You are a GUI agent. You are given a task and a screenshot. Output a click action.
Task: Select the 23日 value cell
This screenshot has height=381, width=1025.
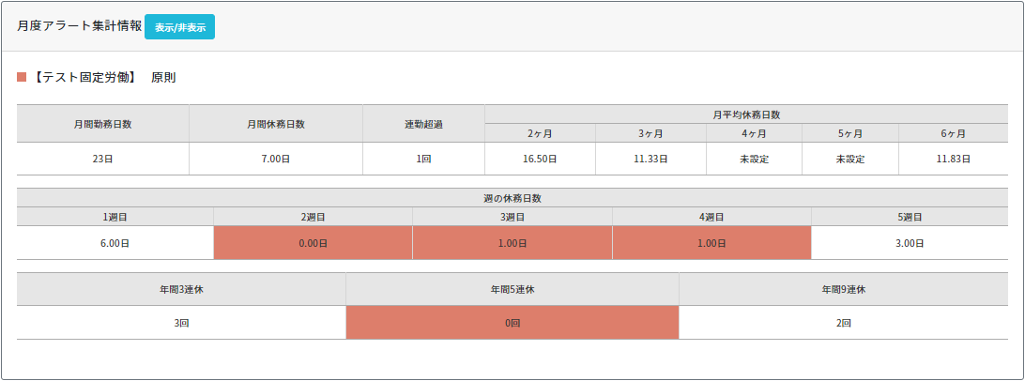(x=103, y=159)
